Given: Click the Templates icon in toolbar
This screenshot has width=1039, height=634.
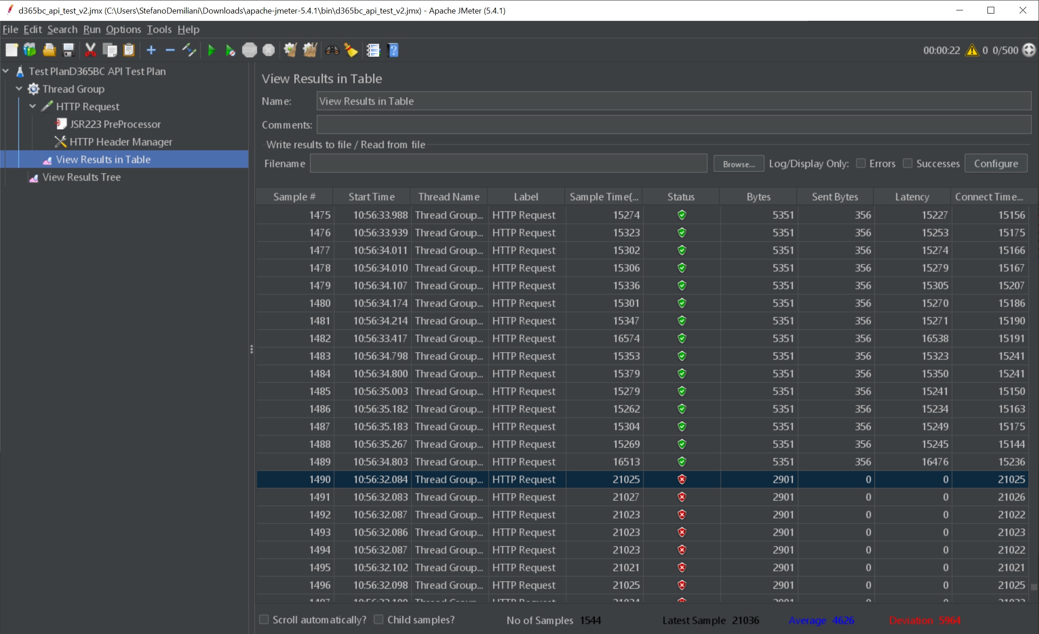Looking at the screenshot, I should pos(30,50).
